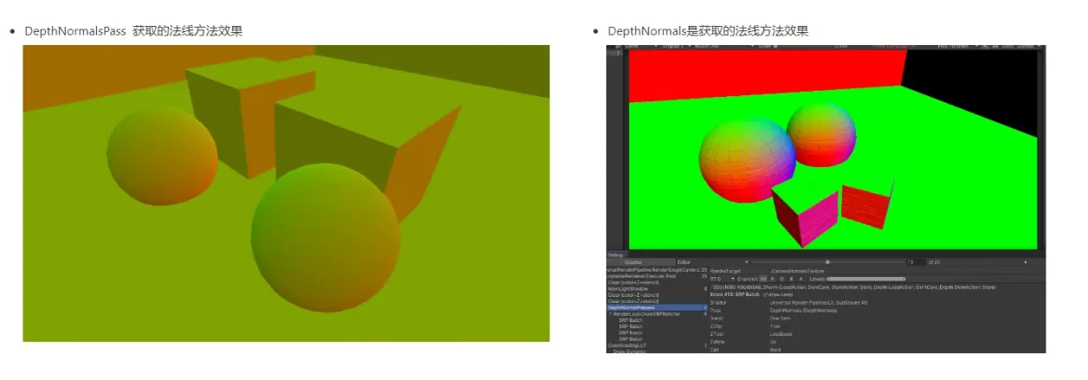This screenshot has height=380, width=1088.
Task: Click the event number field showing 13
Action: pos(916,262)
